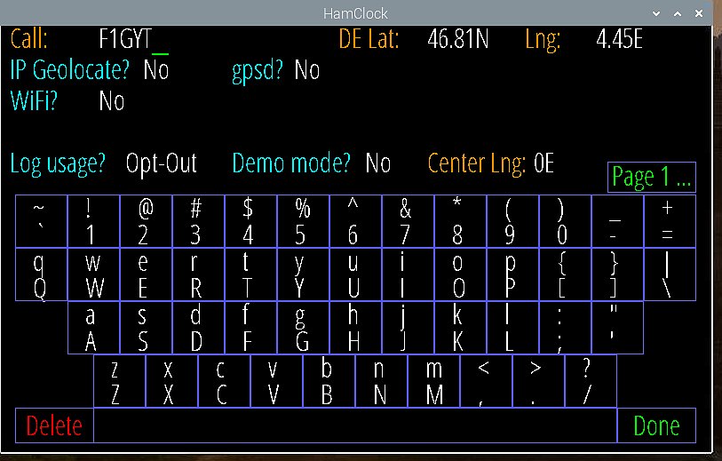This screenshot has width=722, height=461.
Task: Tap the Q key
Action: coord(42,274)
